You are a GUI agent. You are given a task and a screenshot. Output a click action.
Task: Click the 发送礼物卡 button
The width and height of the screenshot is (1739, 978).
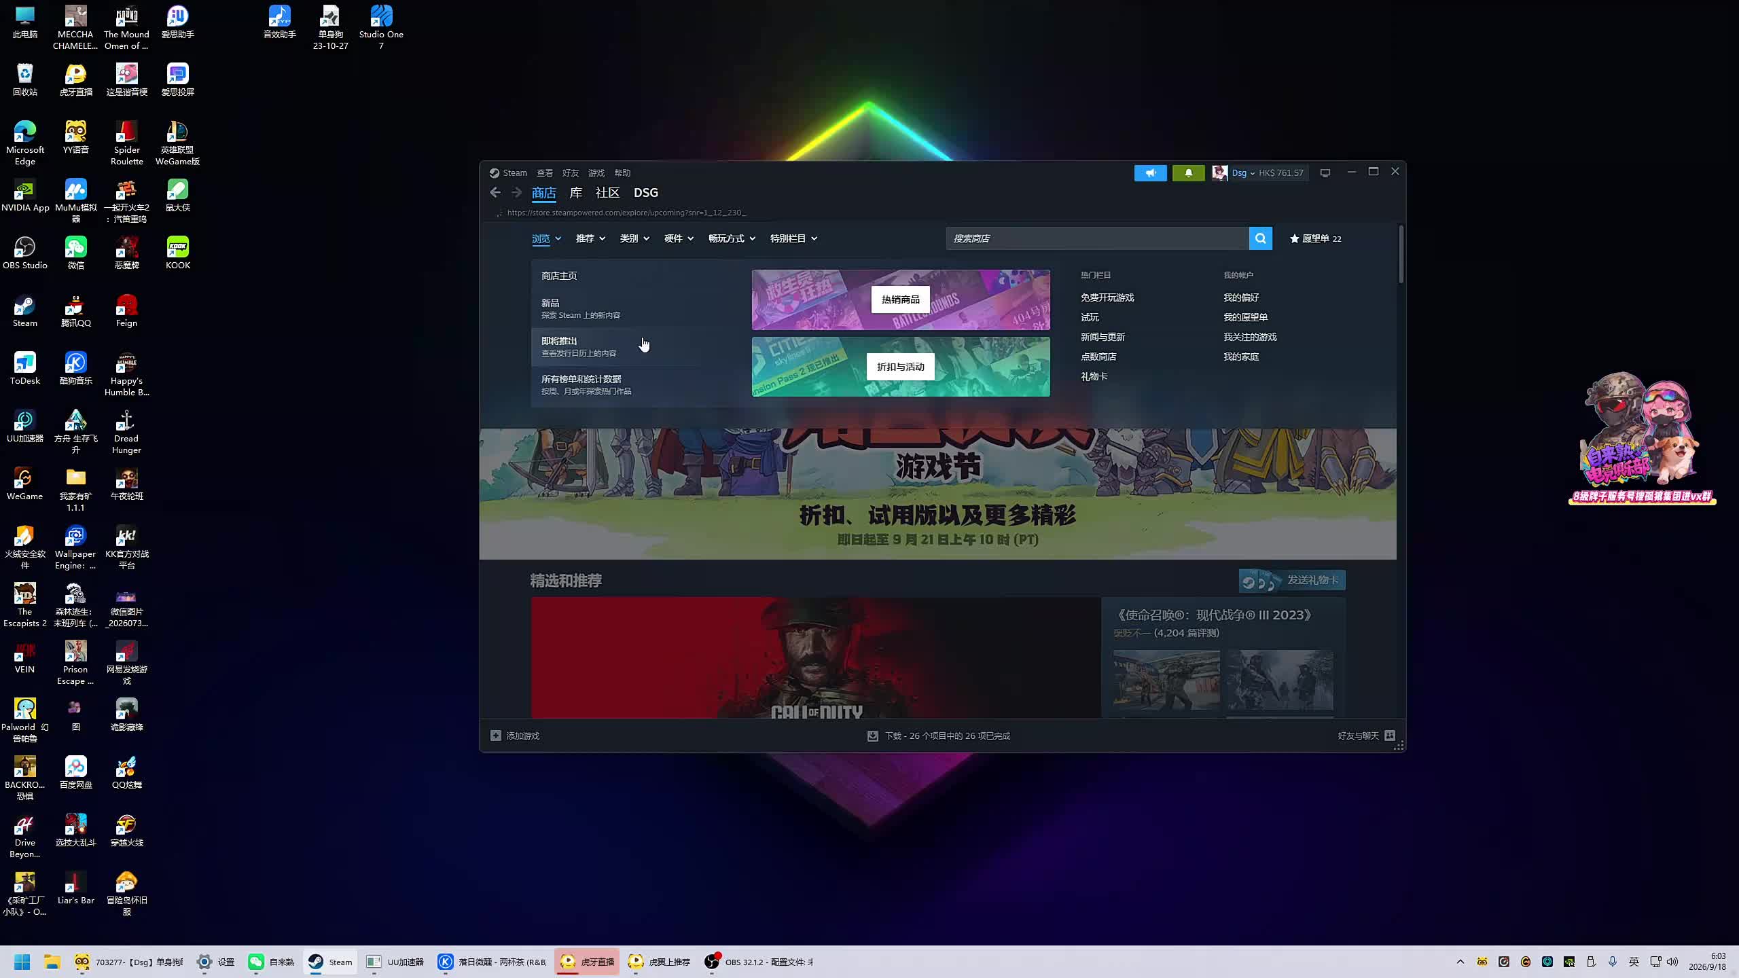tap(1292, 581)
